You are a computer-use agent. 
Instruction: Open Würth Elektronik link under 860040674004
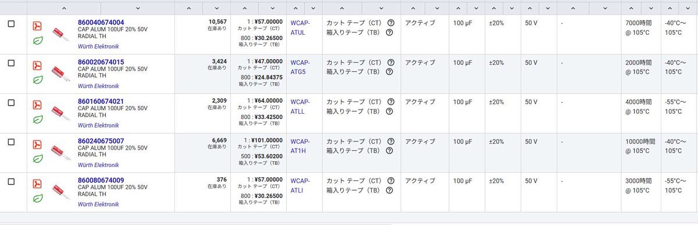click(98, 46)
